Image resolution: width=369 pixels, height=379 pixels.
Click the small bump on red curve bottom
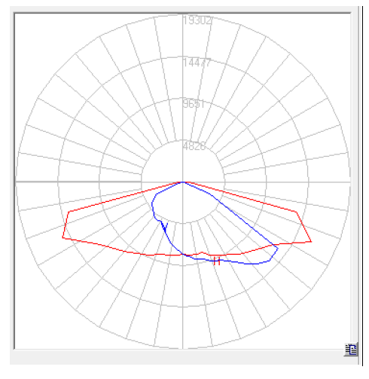click(202, 252)
